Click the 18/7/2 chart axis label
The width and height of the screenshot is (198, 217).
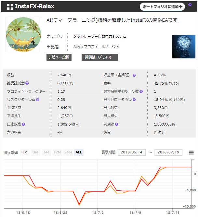click(98, 212)
